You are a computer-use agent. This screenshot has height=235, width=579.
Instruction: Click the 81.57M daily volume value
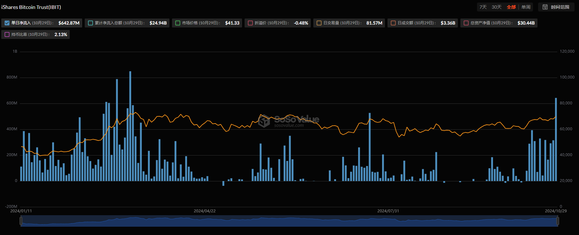click(x=374, y=23)
